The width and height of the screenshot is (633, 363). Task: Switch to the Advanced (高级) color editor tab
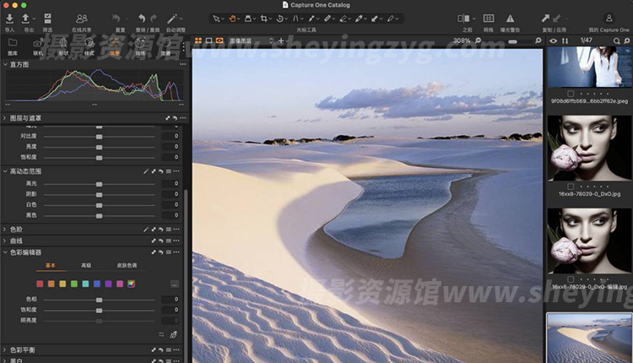86,265
